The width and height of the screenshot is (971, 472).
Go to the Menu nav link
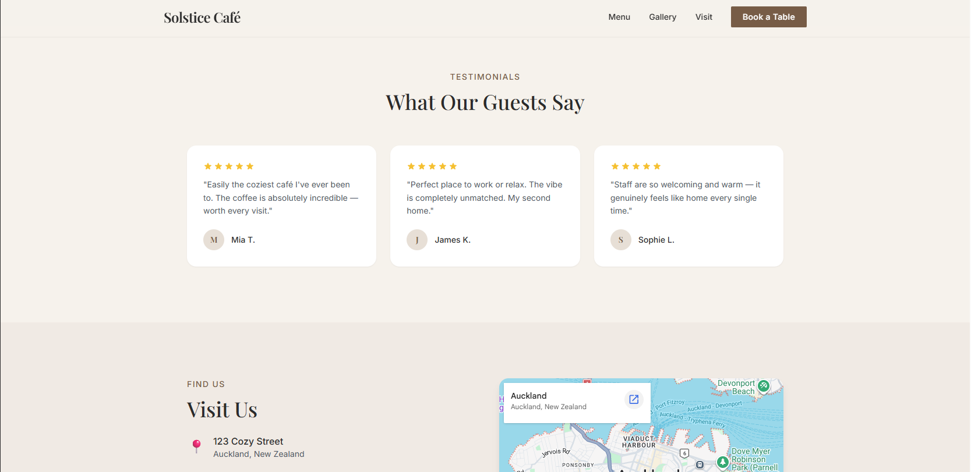point(619,17)
